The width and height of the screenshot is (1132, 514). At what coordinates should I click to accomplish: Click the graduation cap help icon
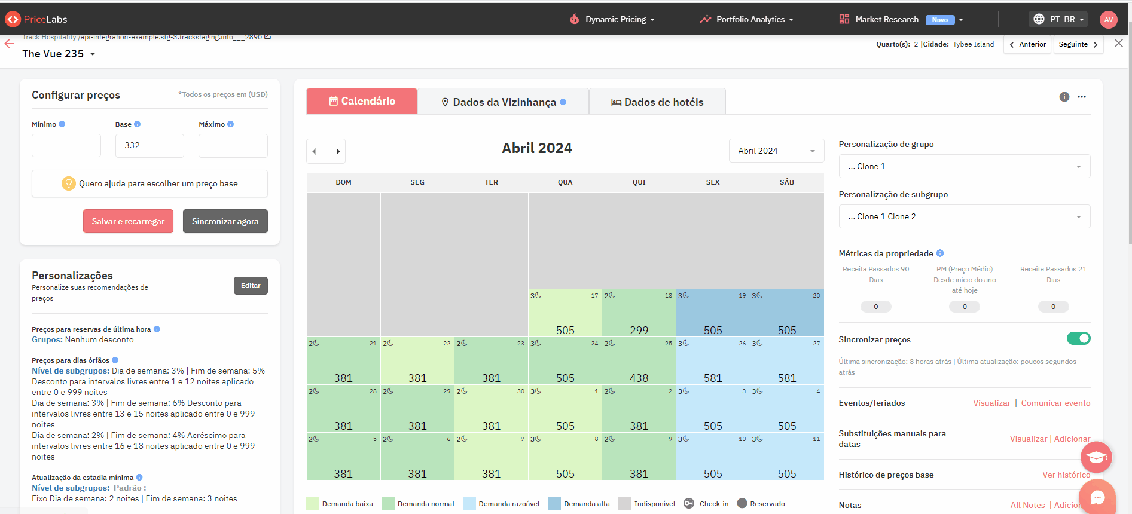(1096, 457)
